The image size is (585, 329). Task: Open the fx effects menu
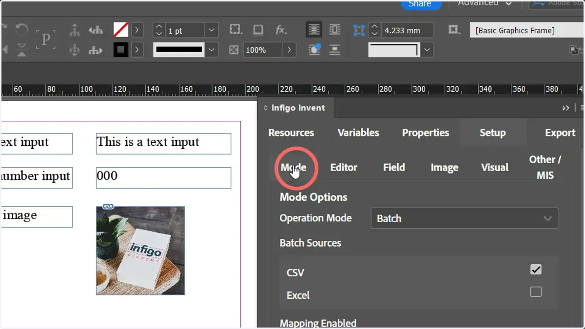(281, 30)
